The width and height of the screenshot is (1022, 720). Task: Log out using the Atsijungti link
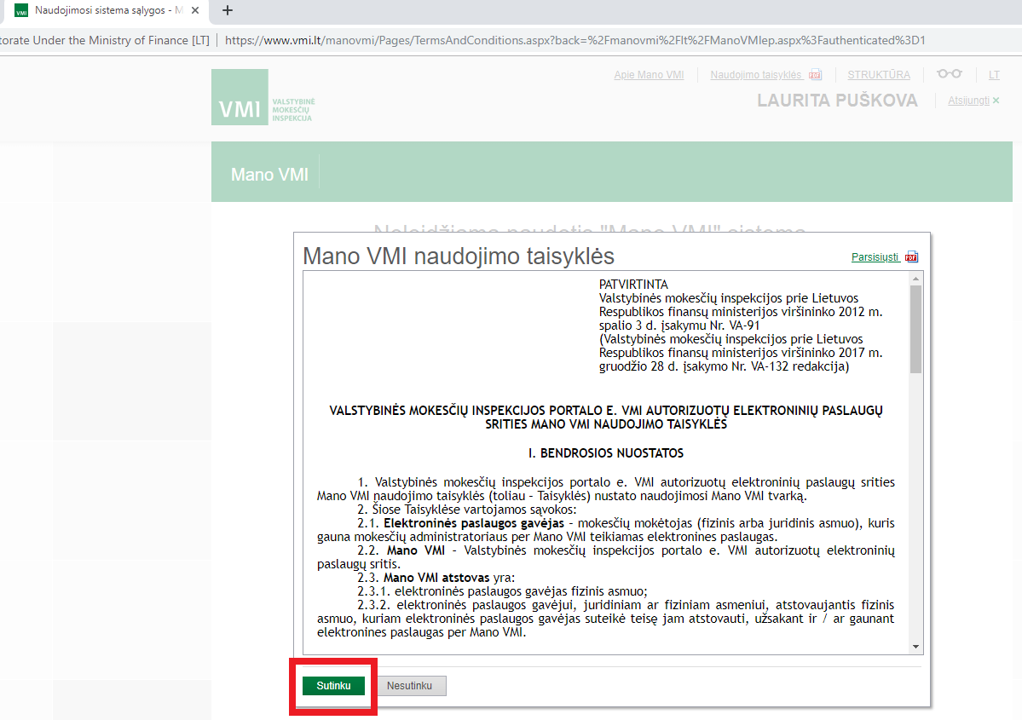pos(968,101)
